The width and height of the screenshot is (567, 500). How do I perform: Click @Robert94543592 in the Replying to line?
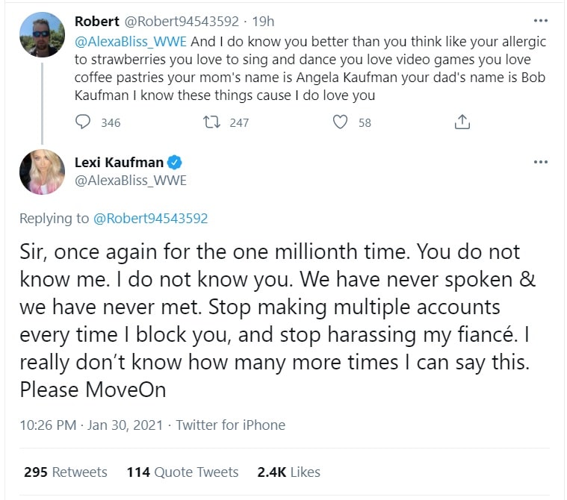pos(150,219)
